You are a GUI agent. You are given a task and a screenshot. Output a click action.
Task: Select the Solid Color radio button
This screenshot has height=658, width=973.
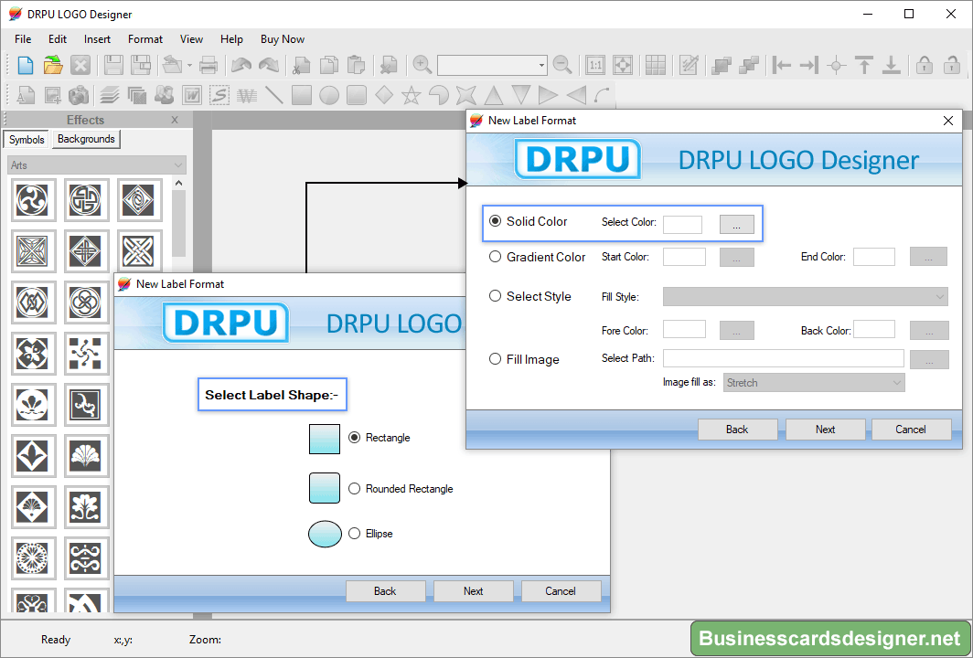pos(496,221)
